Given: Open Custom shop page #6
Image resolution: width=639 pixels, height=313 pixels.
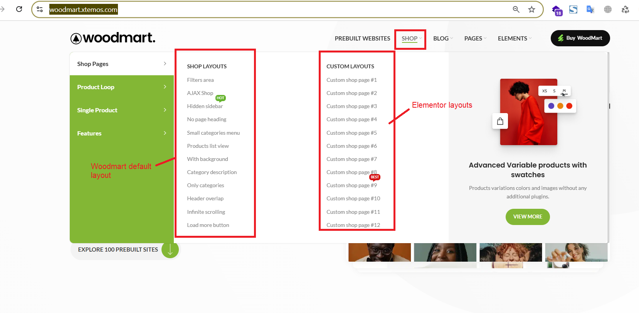Looking at the screenshot, I should [351, 146].
